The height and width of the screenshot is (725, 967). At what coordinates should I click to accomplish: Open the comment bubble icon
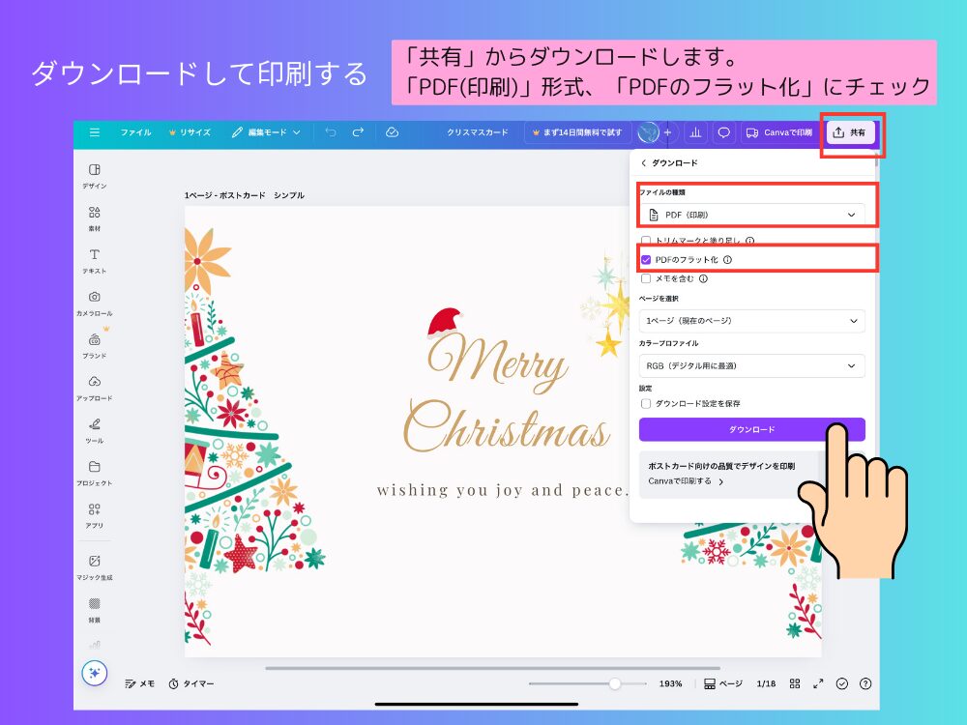coord(723,132)
